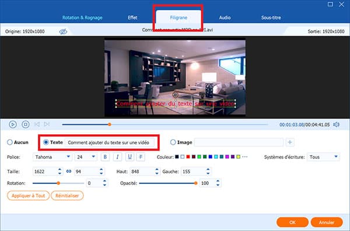Open Systèmes d'écriture Tous dropdown
This screenshot has width=350, height=231.
tap(323, 157)
